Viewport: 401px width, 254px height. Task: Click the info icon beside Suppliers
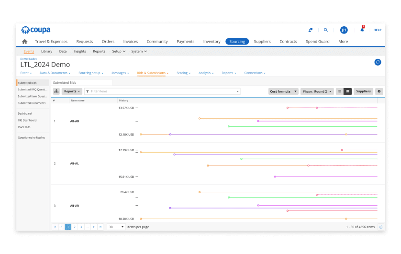[379, 91]
